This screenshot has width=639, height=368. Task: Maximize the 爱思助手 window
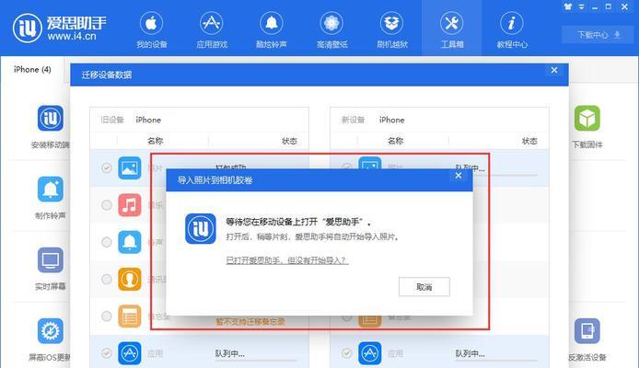[x=609, y=6]
